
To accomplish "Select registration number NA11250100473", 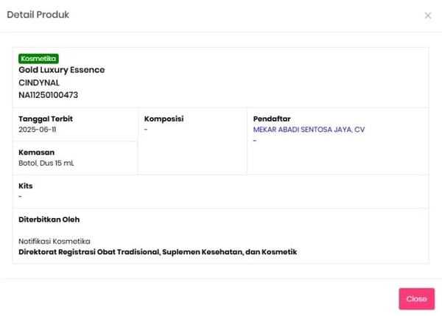I will 49,95.
